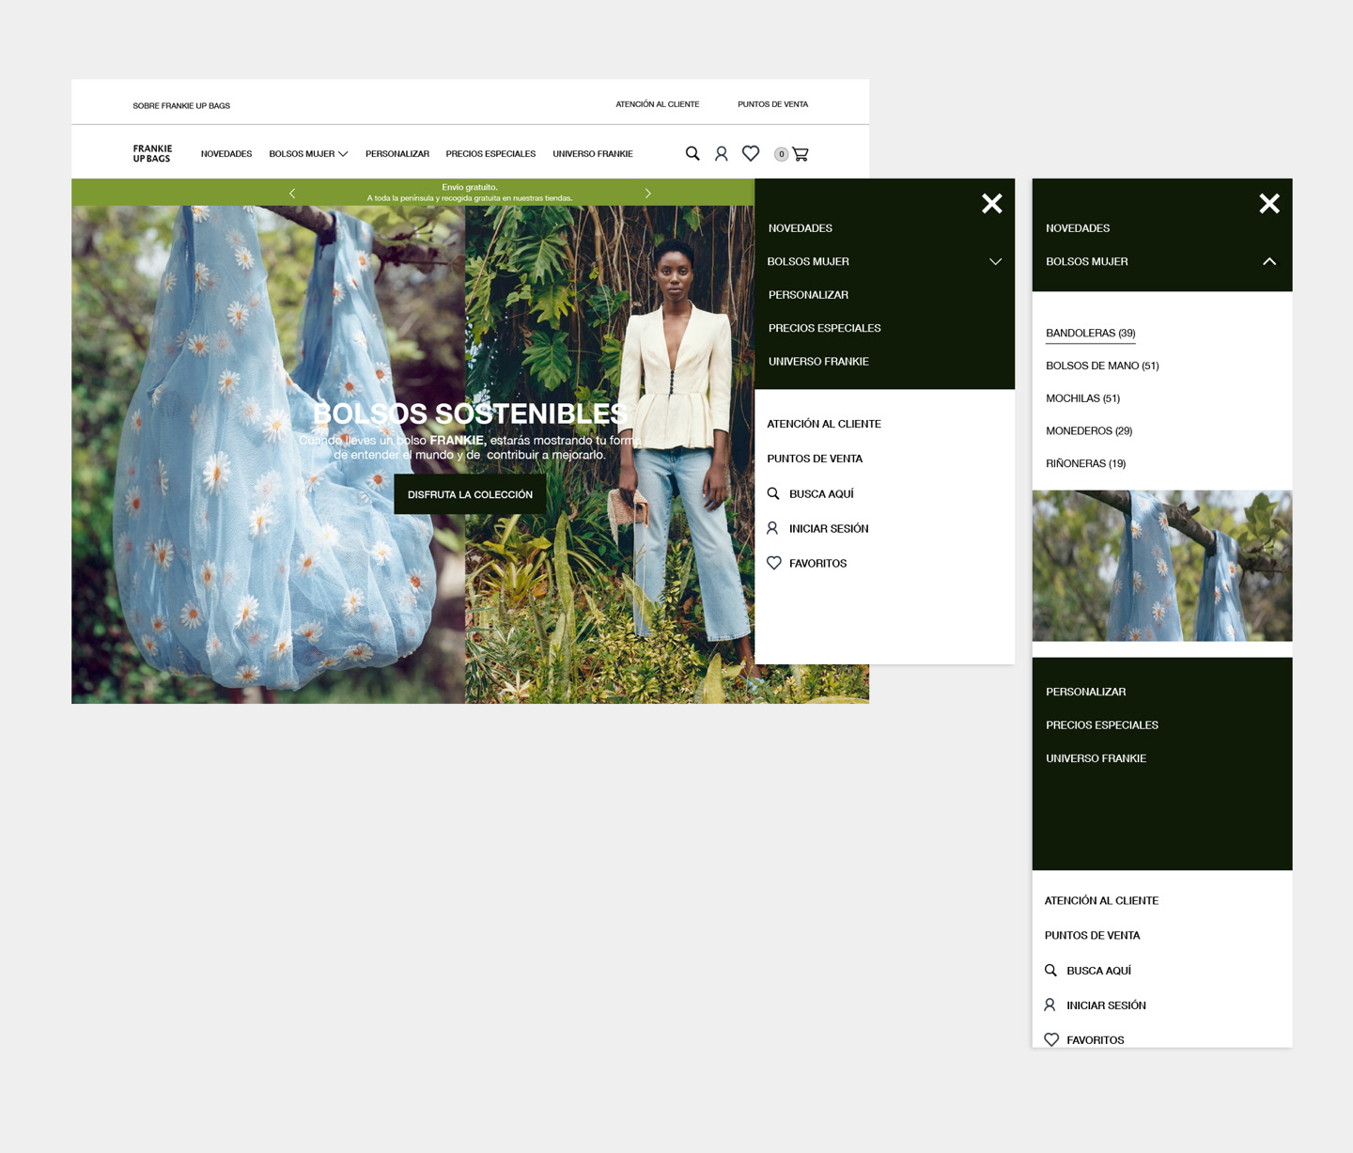
Task: Click INICIAR SESIÓN text in right panel
Action: 1106,1005
